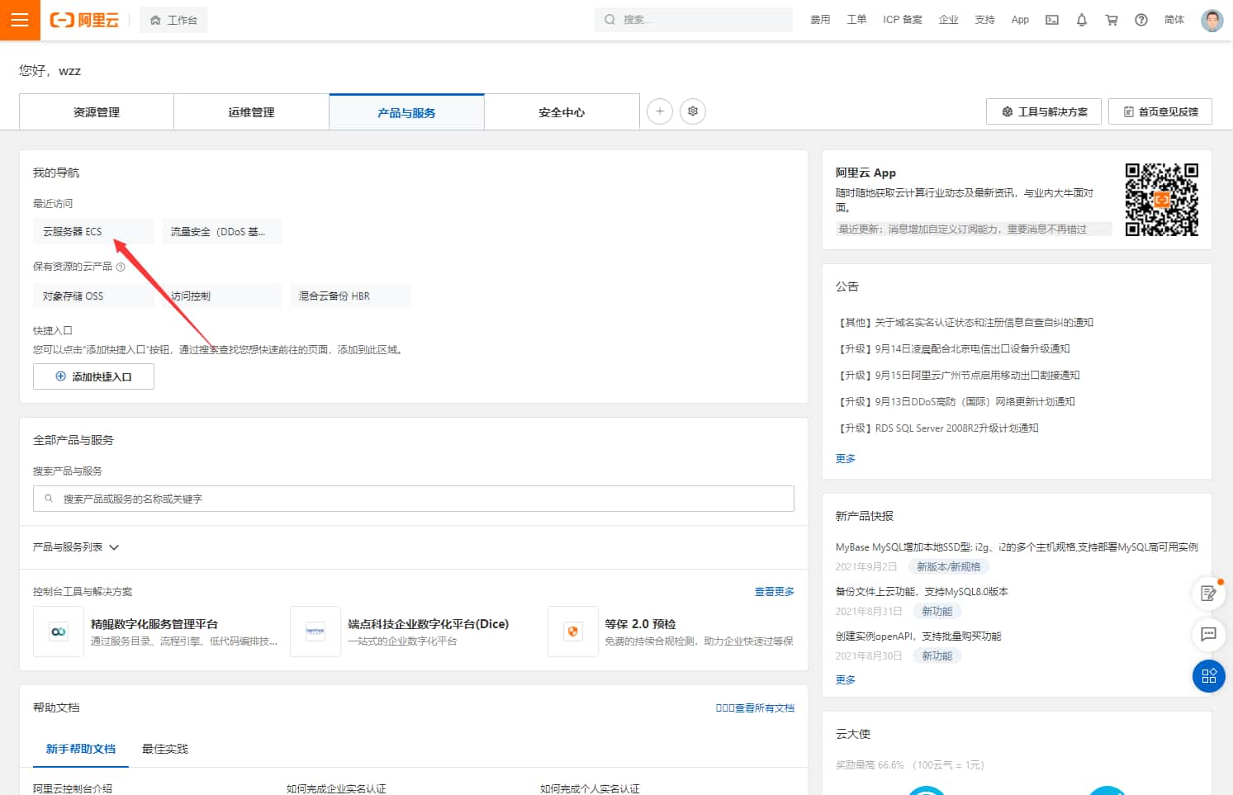Click the product search input field
Viewport: 1233px width, 795px height.
point(413,498)
